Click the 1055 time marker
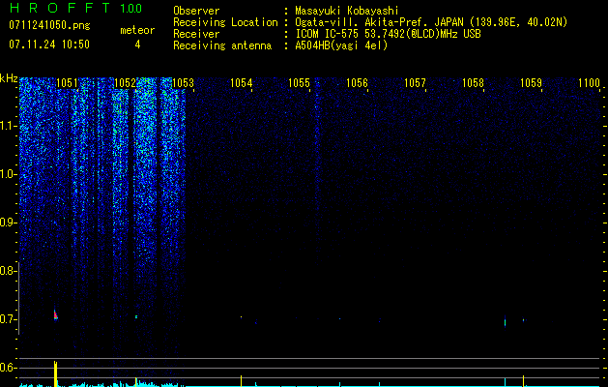608x387 pixels. click(300, 83)
